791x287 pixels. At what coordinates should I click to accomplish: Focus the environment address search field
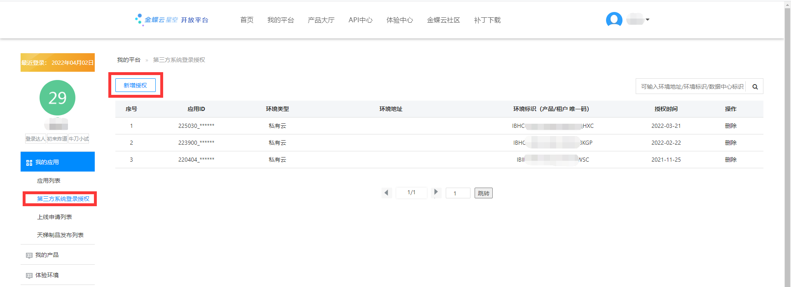(691, 87)
